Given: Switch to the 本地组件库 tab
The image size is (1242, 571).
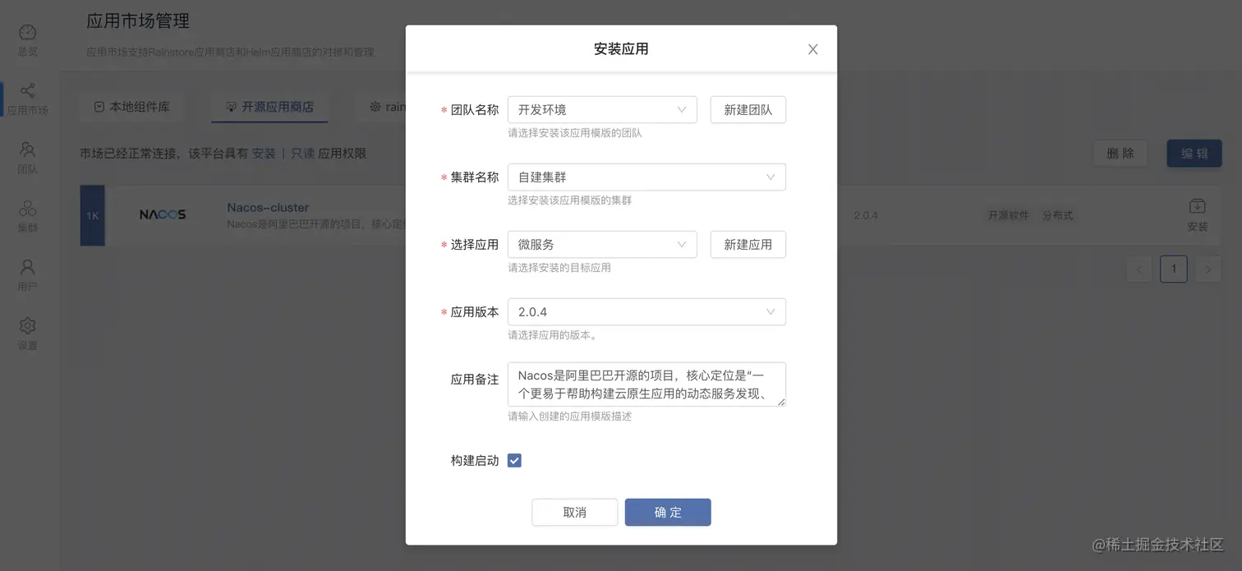Looking at the screenshot, I should [x=131, y=107].
